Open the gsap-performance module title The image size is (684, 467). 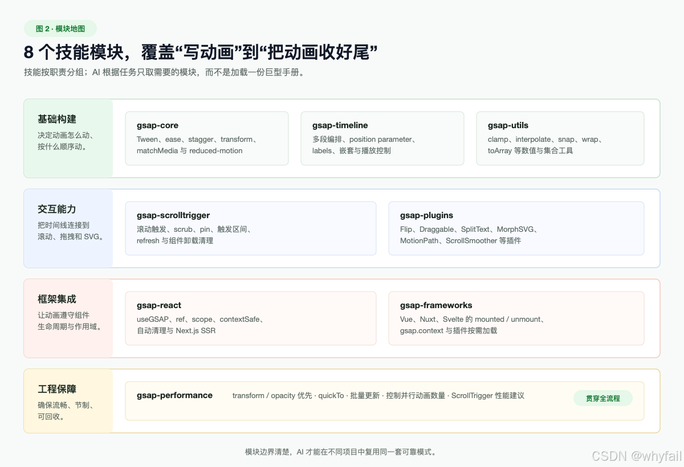pos(174,395)
